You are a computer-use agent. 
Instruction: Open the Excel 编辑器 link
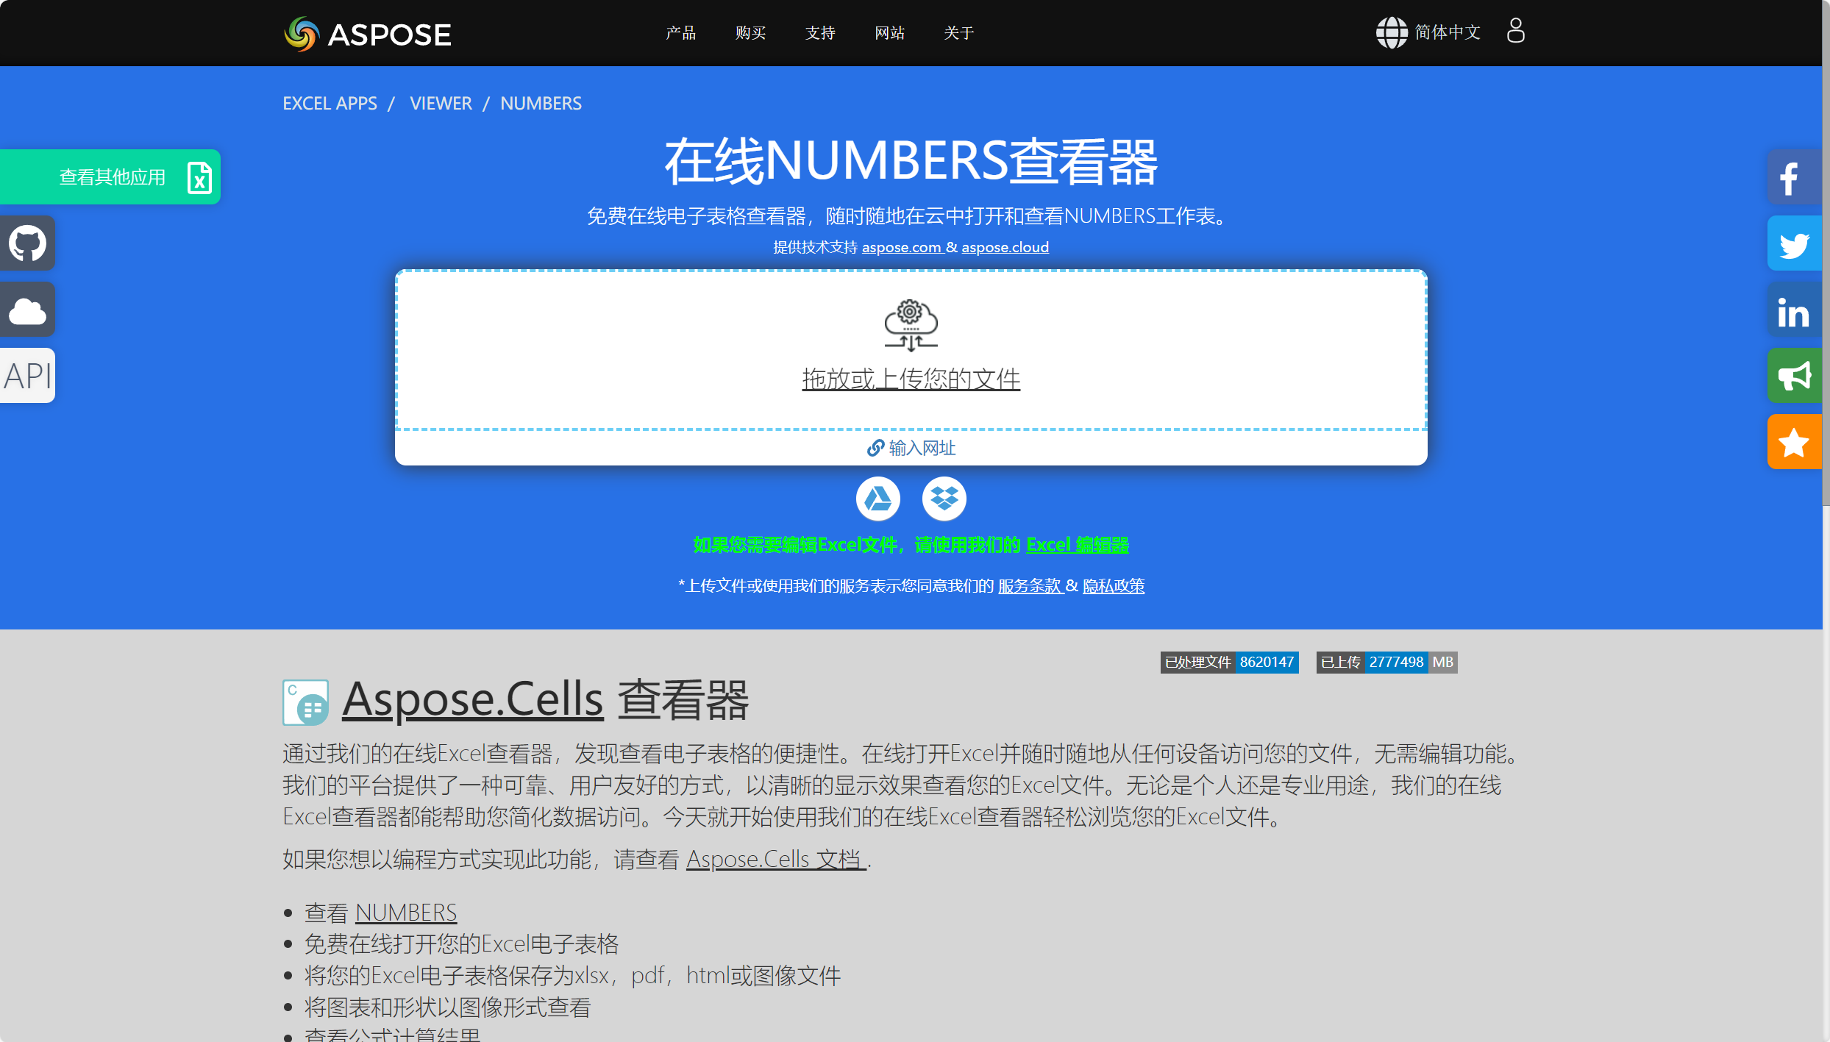click(1078, 545)
